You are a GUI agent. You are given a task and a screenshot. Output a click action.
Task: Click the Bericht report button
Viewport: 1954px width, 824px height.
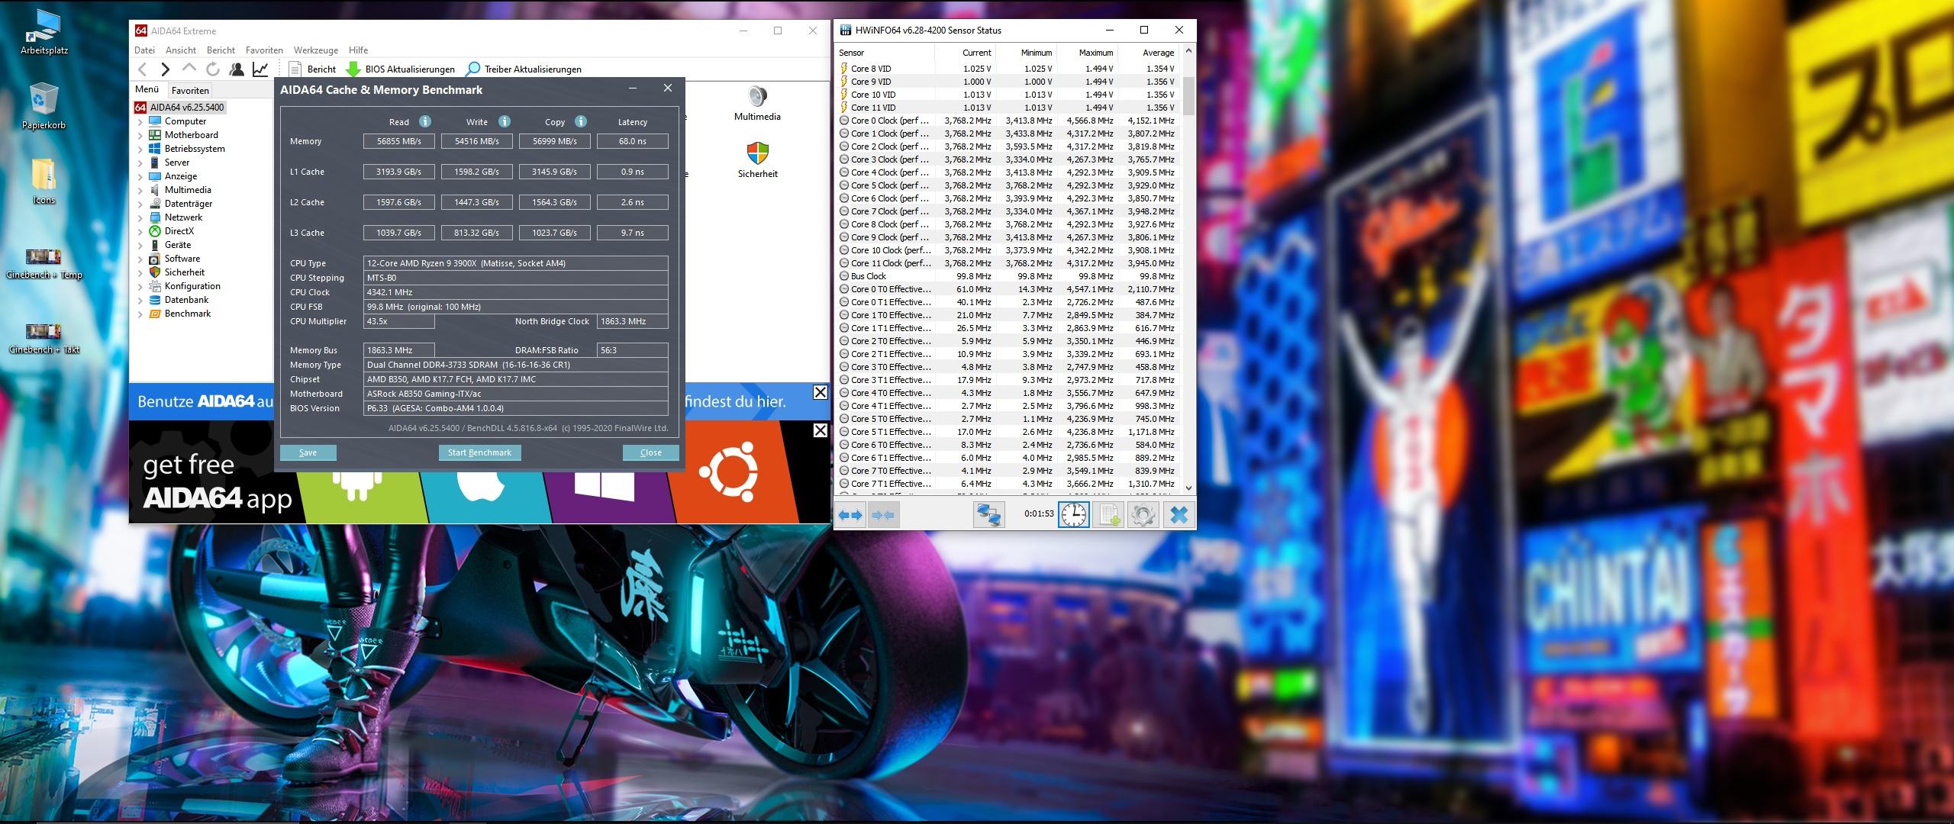313,69
